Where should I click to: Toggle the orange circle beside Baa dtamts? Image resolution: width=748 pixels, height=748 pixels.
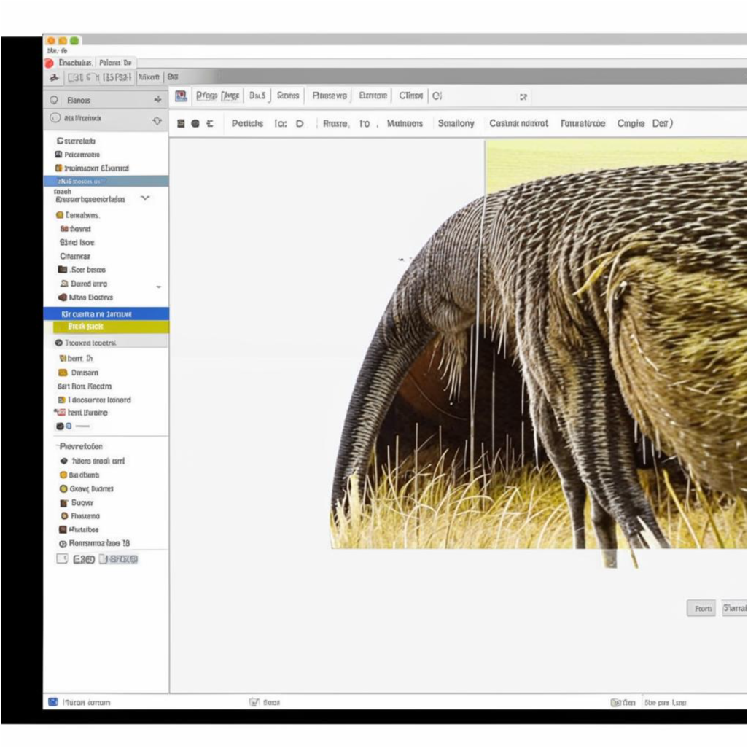point(63,475)
